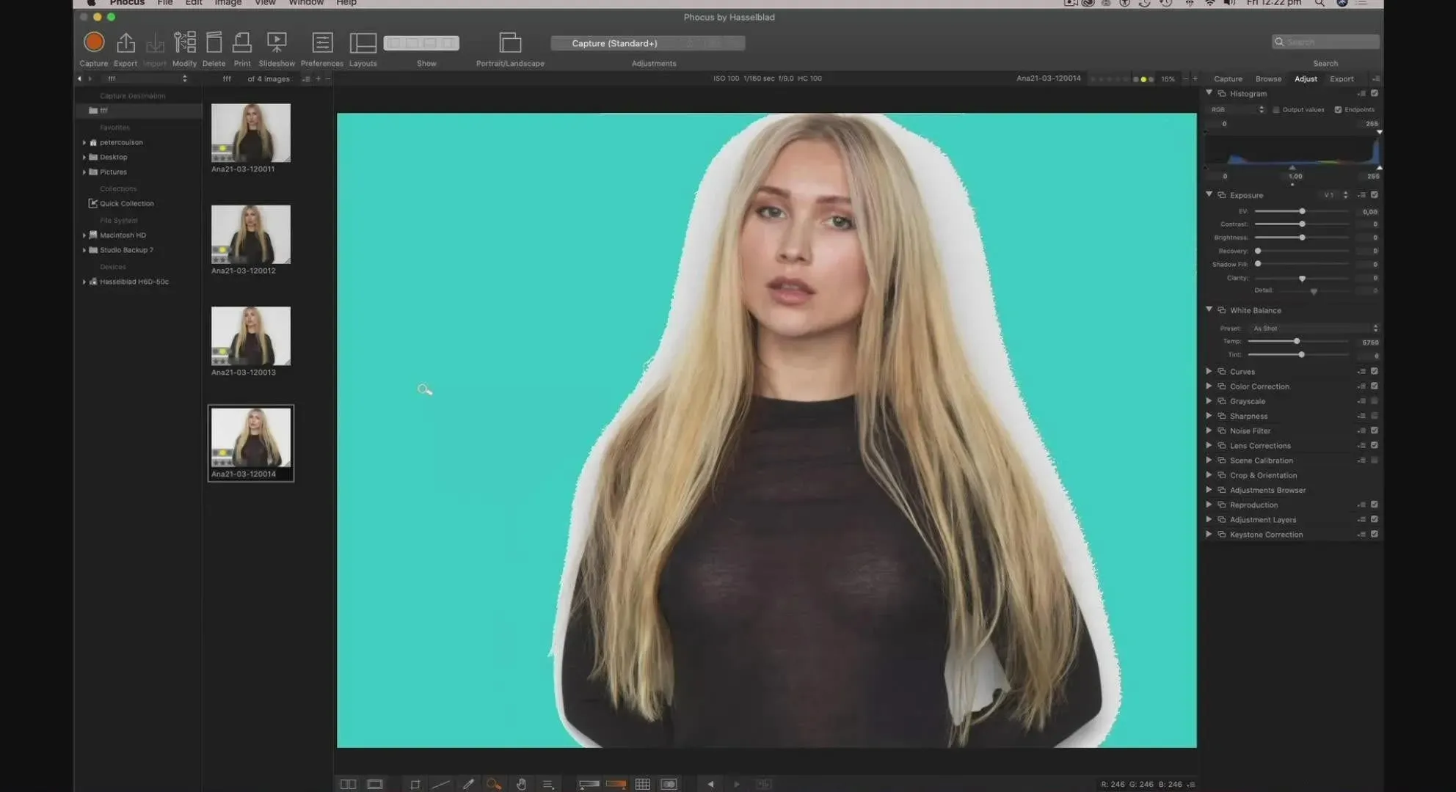Toggle the grid overlay icon
1456x792 pixels.
(x=642, y=784)
